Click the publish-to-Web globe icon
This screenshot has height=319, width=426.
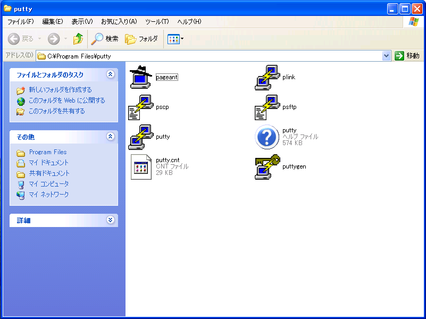click(x=21, y=101)
